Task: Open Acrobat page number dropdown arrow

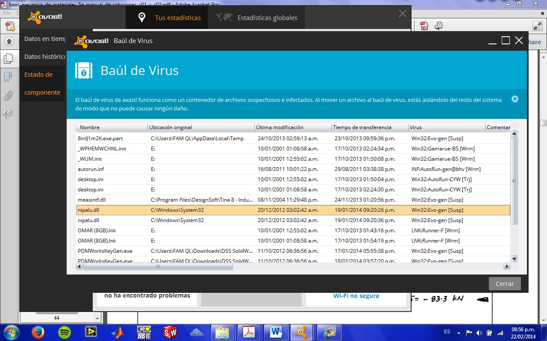Action: [97, 318]
